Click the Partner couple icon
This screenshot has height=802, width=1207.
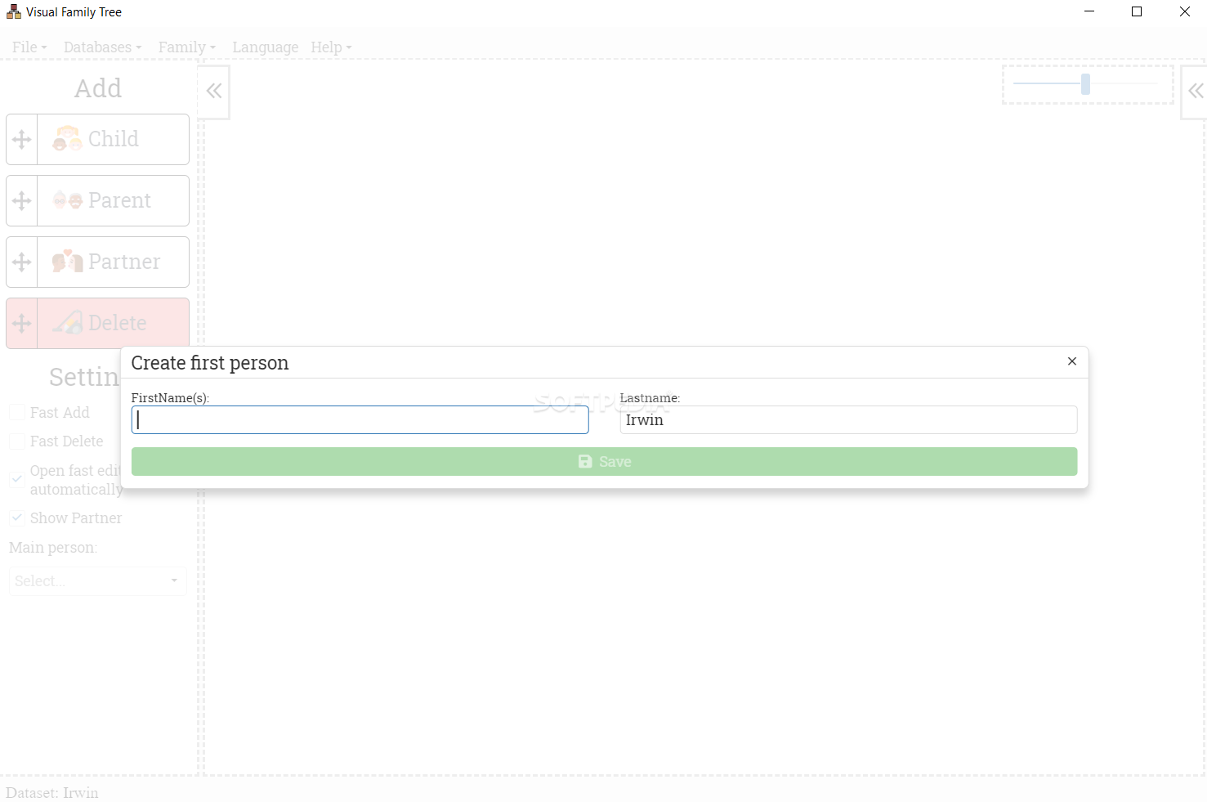(x=67, y=262)
